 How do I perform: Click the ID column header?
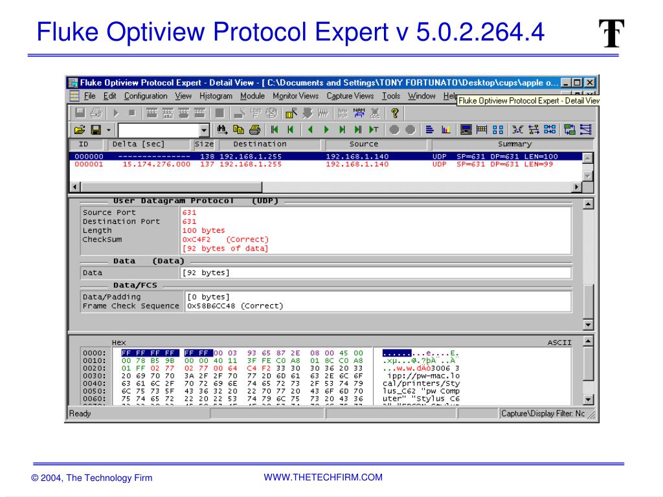point(87,144)
